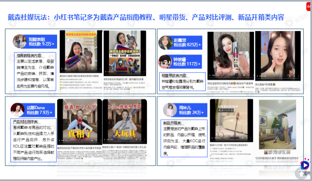Play the 赵露思 hair curler video
The width and height of the screenshot is (312, 181).
210,75
